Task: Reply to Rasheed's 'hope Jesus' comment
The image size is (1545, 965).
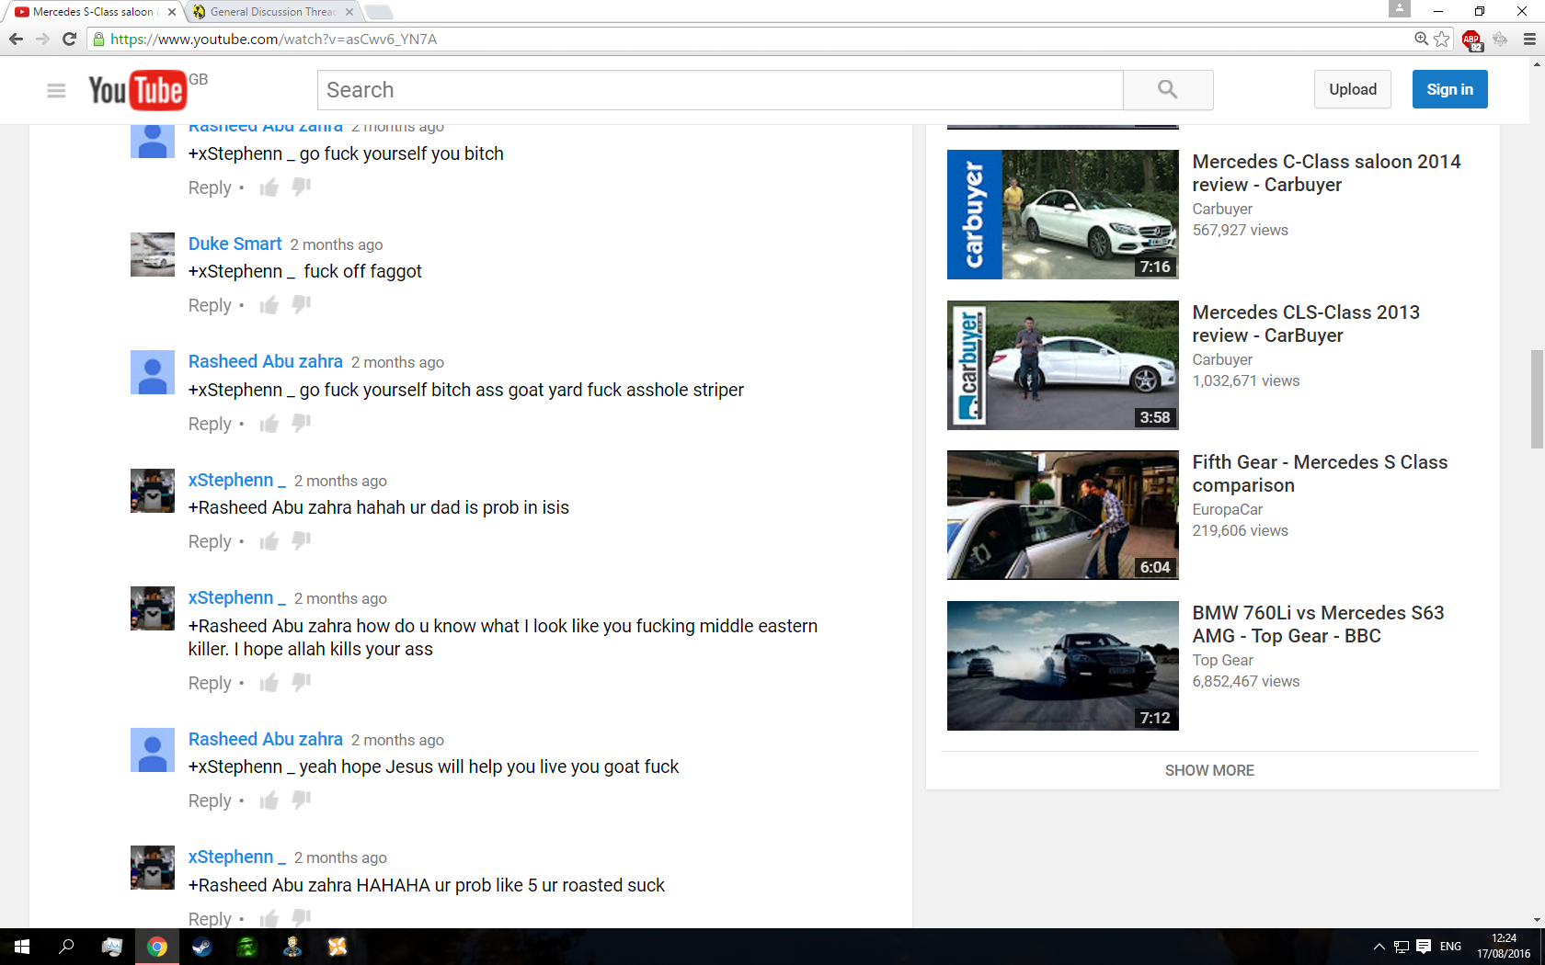Action: pos(210,800)
